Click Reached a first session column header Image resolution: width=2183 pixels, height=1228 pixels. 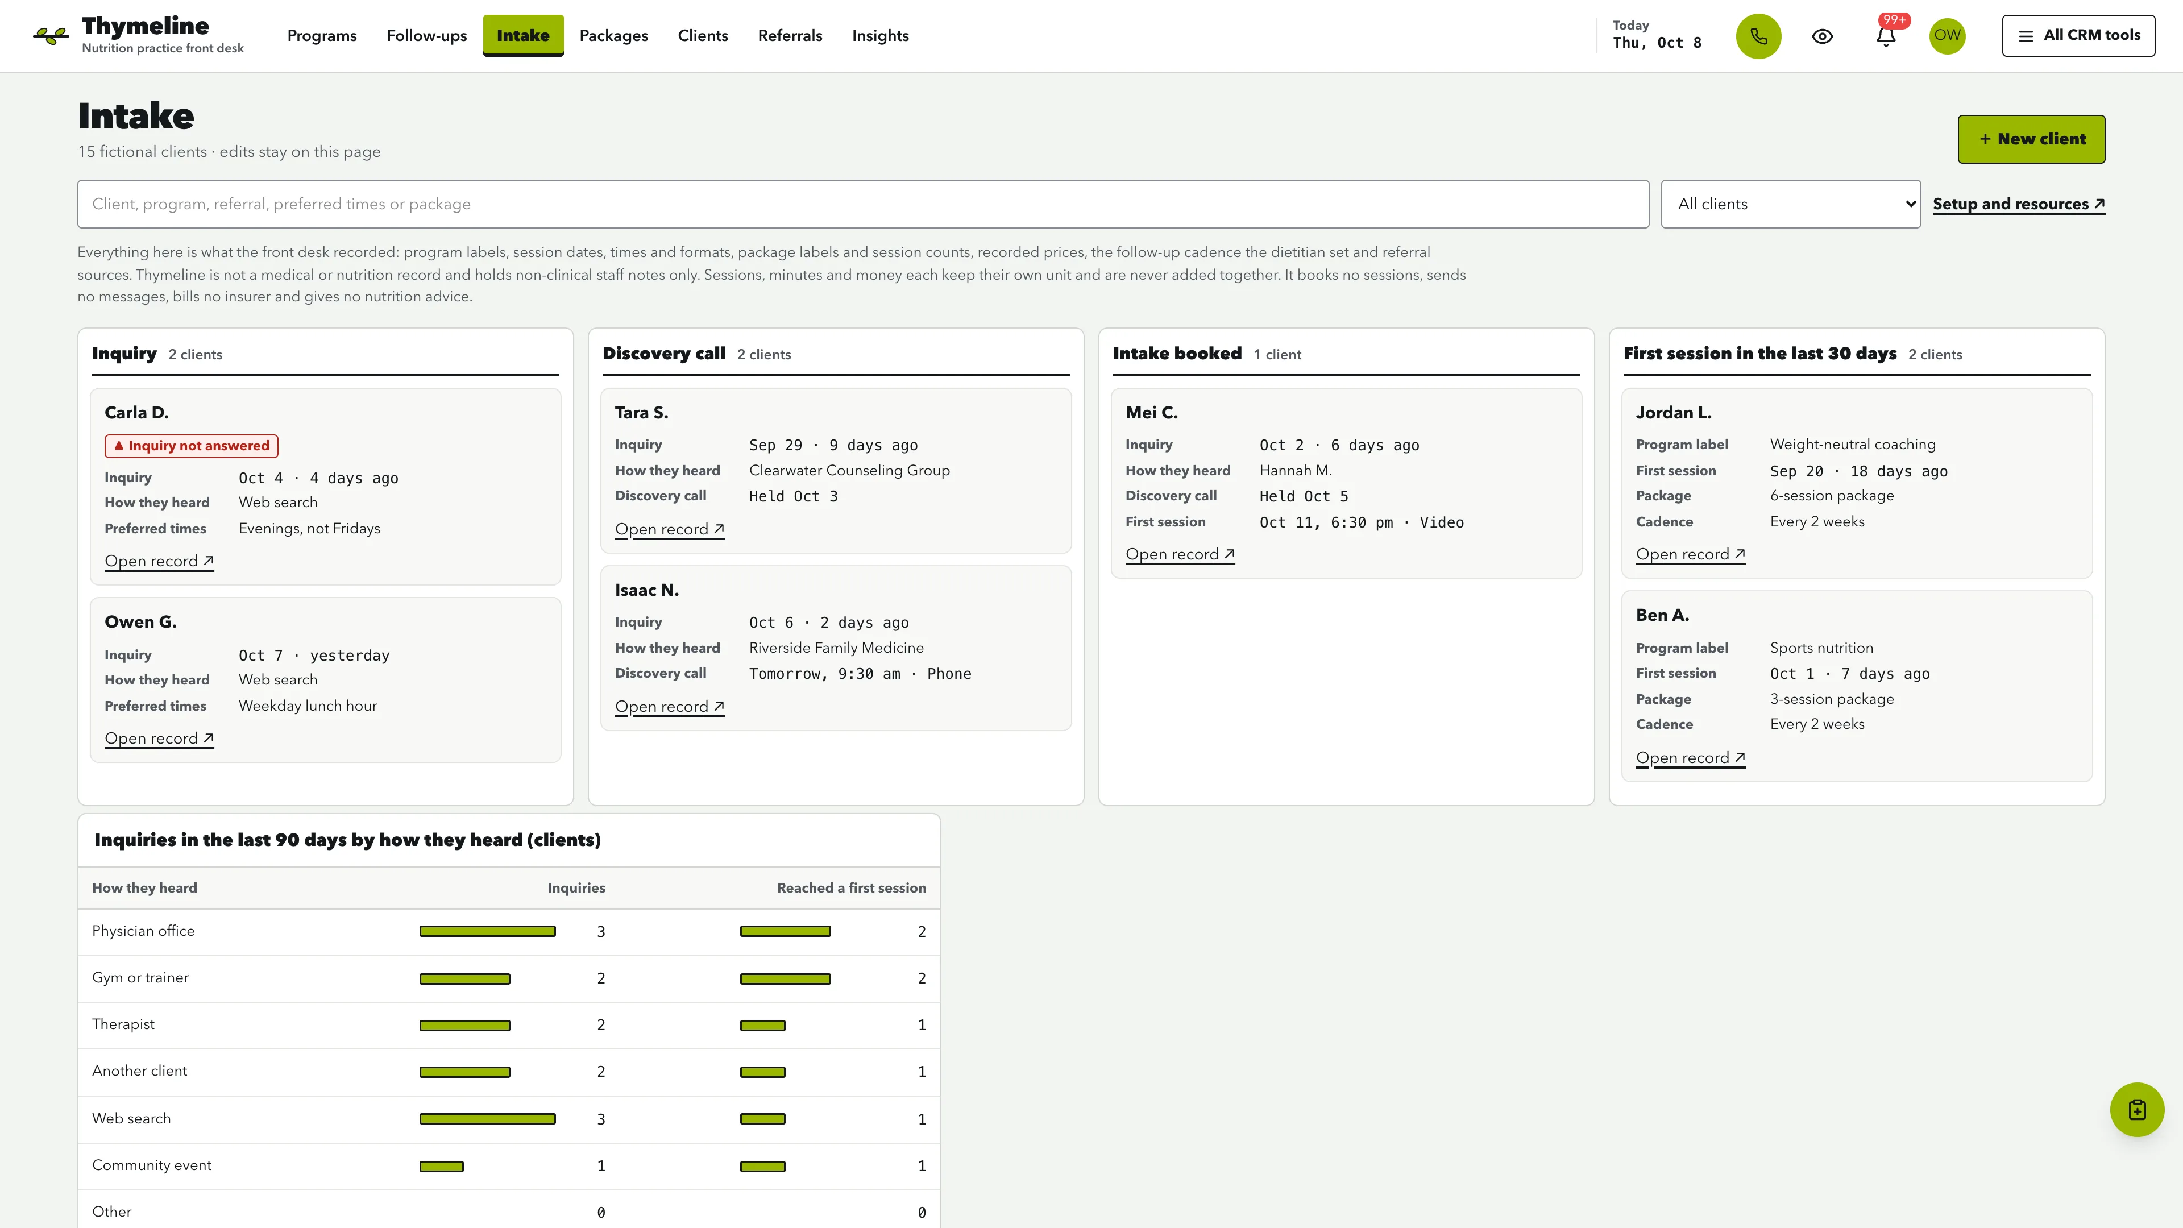point(851,887)
